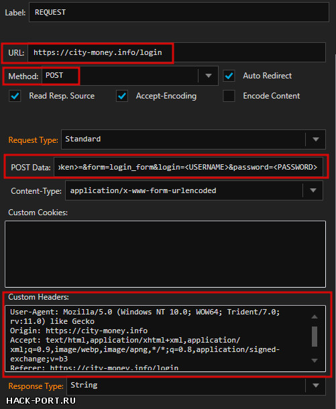The width and height of the screenshot is (336, 409).
Task: Toggle the Auto Redirect checkbox
Action: 229,76
